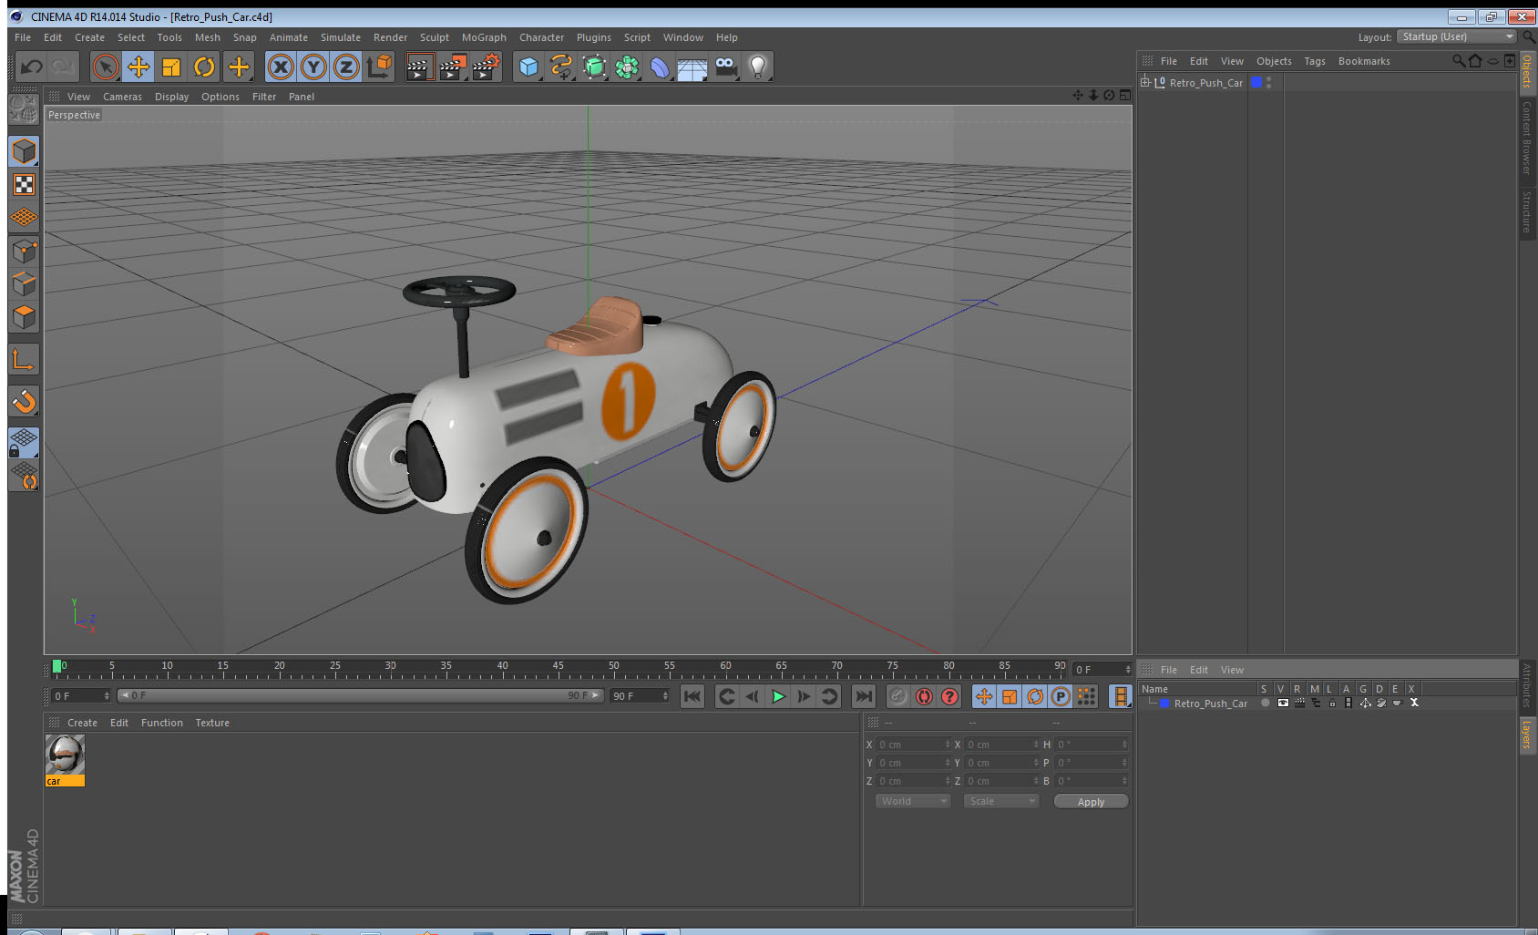Play the animation forward
This screenshot has width=1538, height=935.
[778, 696]
